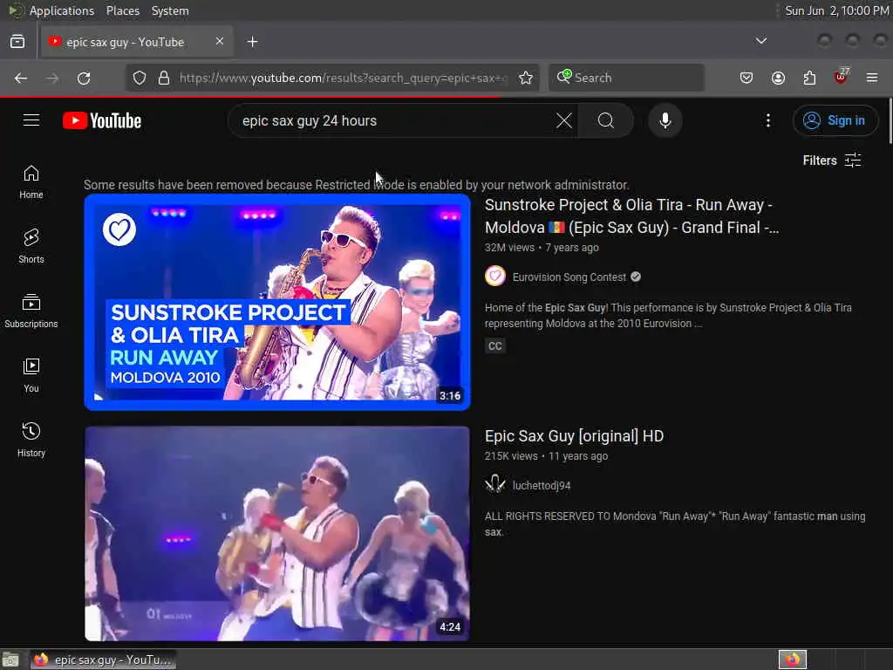
Task: Select the epic sax guy - YouTube tab
Action: coord(137,42)
